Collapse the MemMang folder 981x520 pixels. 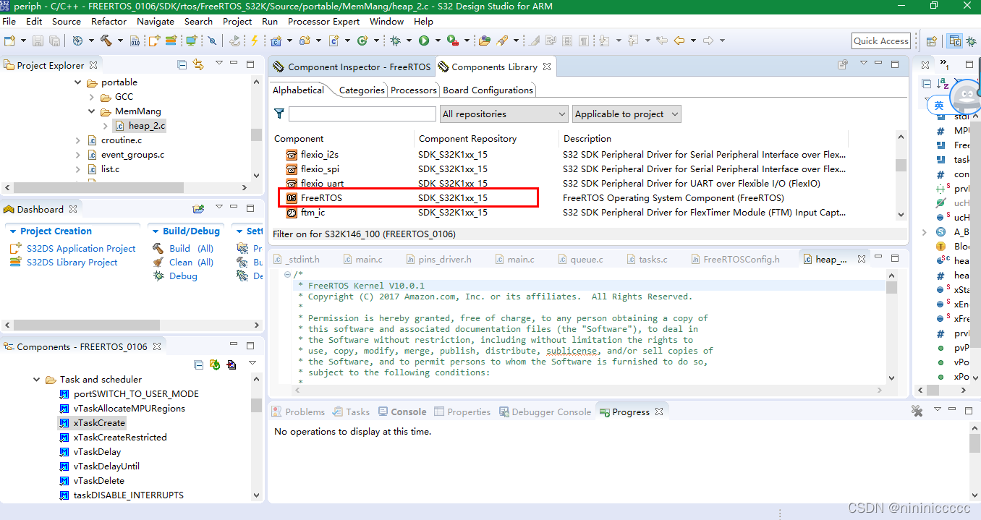click(92, 111)
